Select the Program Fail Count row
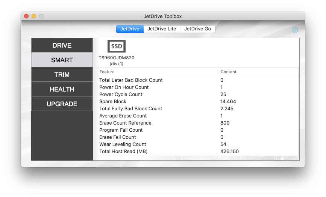Viewport: 326px width, 197px height. pos(198,130)
